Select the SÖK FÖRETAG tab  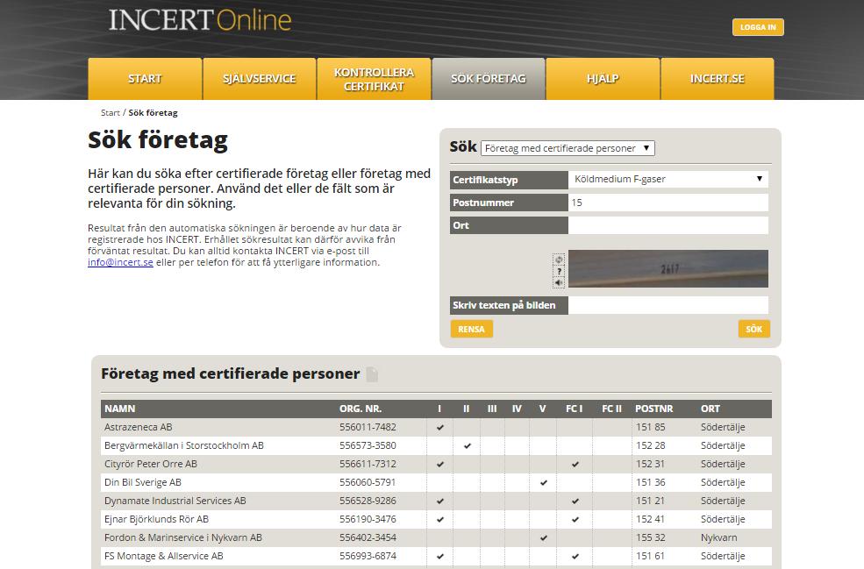tap(489, 79)
